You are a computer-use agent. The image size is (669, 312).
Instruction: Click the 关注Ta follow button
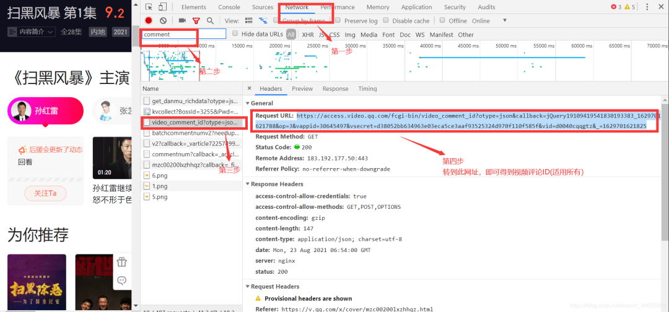tap(45, 193)
